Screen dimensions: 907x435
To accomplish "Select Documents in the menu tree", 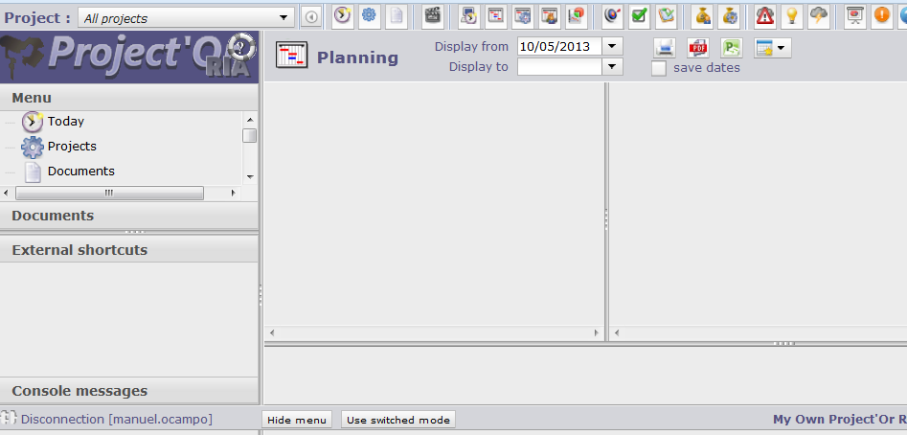I will click(80, 172).
